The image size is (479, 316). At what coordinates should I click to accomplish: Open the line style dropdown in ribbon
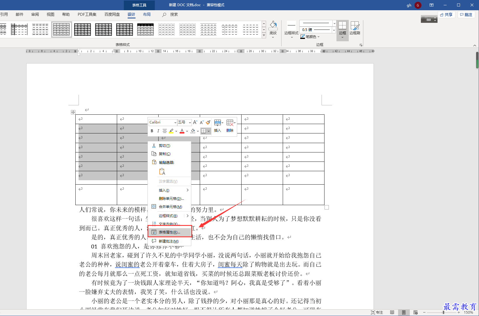click(334, 23)
